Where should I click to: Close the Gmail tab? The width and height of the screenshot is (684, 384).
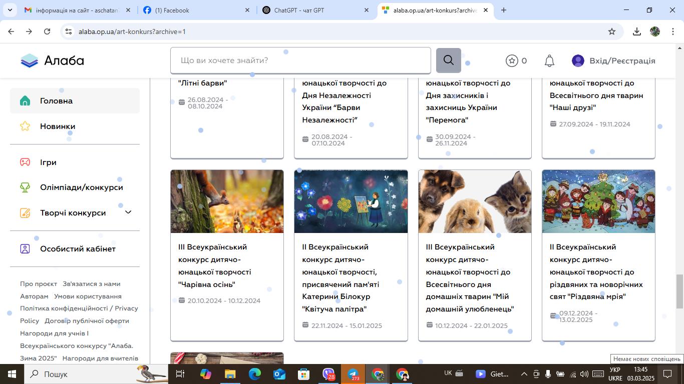coord(128,10)
